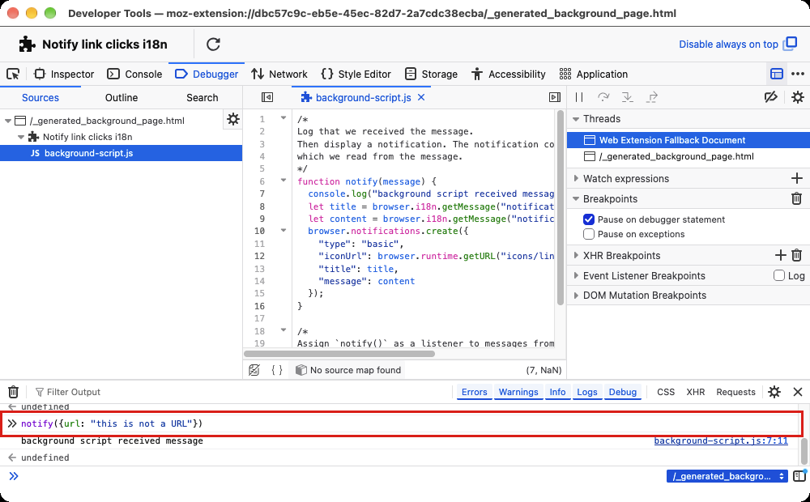Image resolution: width=810 pixels, height=502 pixels.
Task: Reload the extension with the refresh icon
Action: (213, 44)
